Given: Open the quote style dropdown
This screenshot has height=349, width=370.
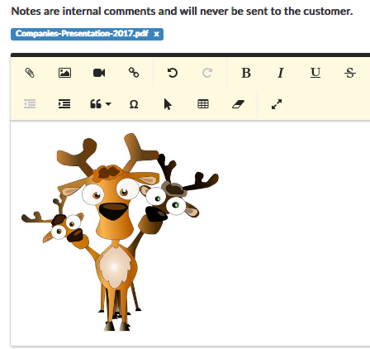Looking at the screenshot, I should pyautogui.click(x=101, y=104).
